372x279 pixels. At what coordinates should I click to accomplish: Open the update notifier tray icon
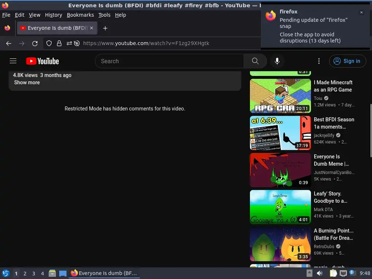coord(352,273)
